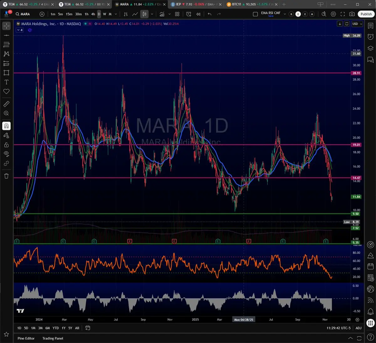
Task: Click the link drawings chain icon
Action: pyautogui.click(x=6, y=163)
